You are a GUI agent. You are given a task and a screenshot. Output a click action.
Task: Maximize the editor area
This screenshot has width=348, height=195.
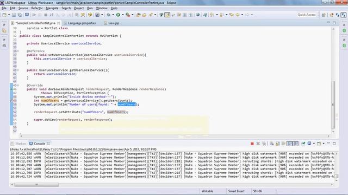[x=334, y=23]
